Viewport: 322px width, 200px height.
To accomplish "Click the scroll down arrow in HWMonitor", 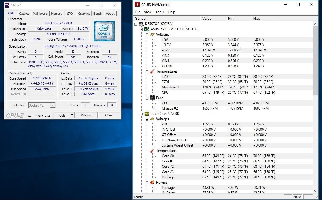I will pos(316,191).
